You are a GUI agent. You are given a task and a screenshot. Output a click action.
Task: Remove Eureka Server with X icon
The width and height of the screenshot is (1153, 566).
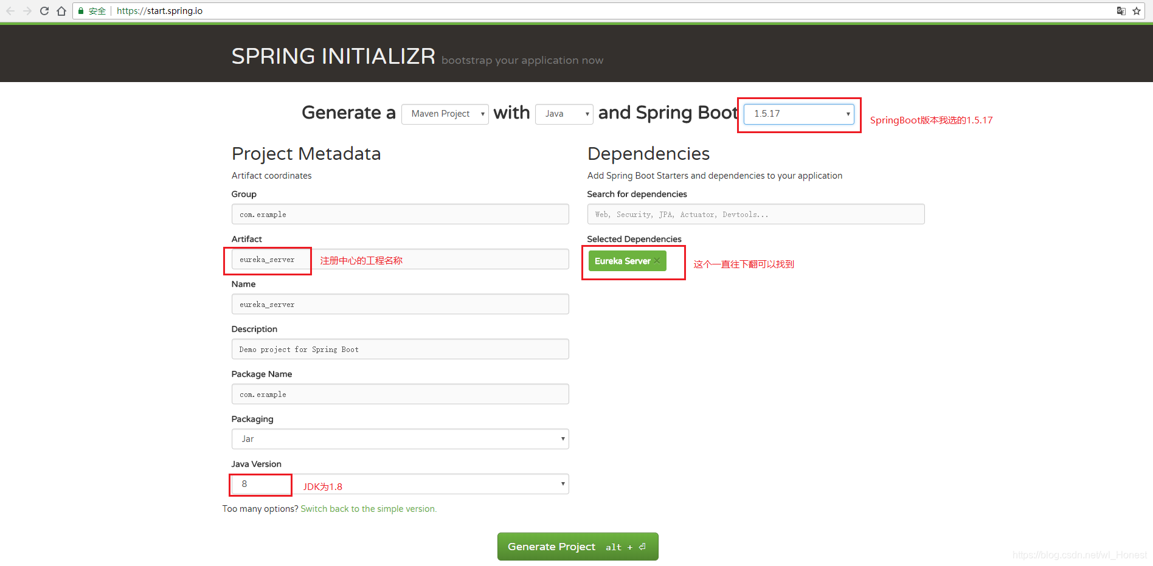(x=657, y=261)
